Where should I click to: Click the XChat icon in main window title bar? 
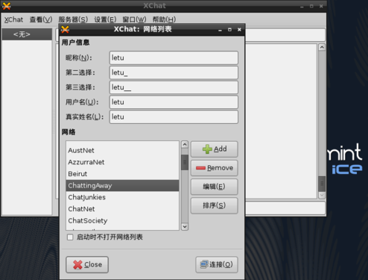coord(7,6)
